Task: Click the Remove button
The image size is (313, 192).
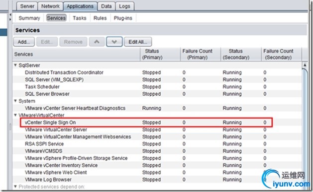Action: click(x=73, y=42)
